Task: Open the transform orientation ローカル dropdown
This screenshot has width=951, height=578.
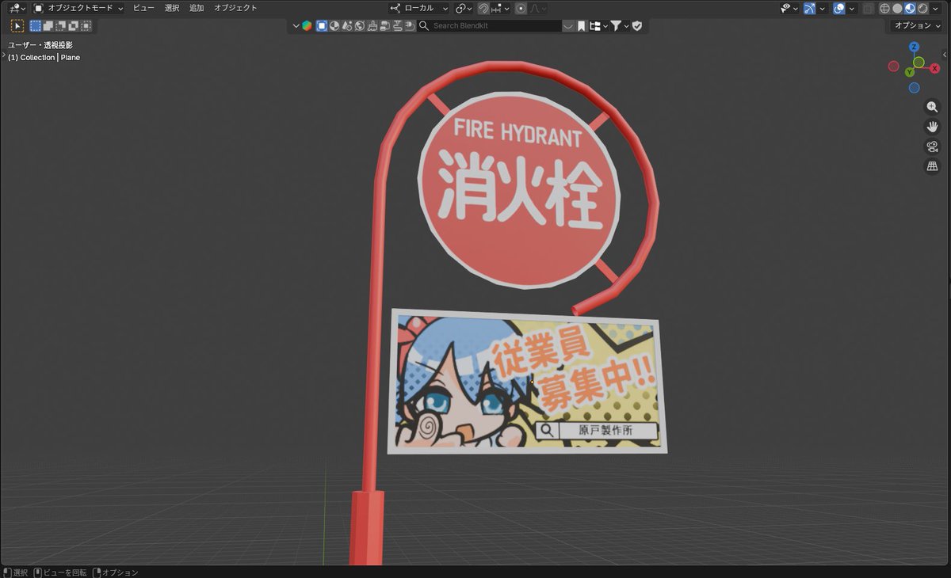Action: 419,8
